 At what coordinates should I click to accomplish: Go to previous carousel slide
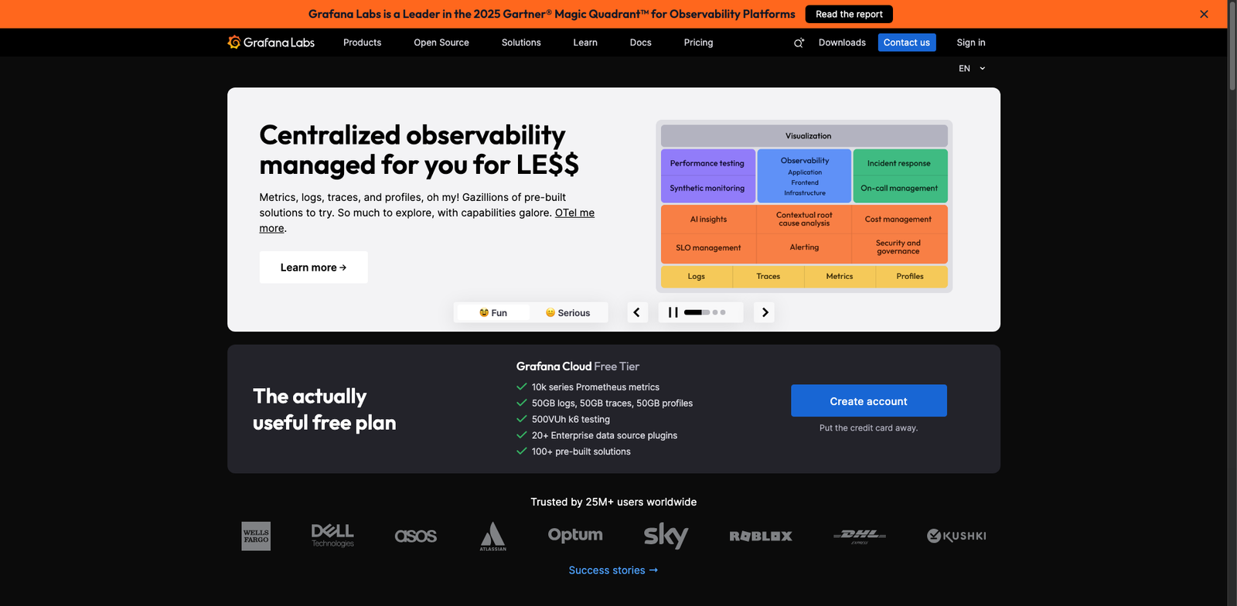pos(637,312)
